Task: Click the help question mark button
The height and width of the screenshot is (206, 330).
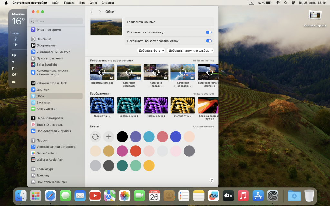Action: coord(212,181)
